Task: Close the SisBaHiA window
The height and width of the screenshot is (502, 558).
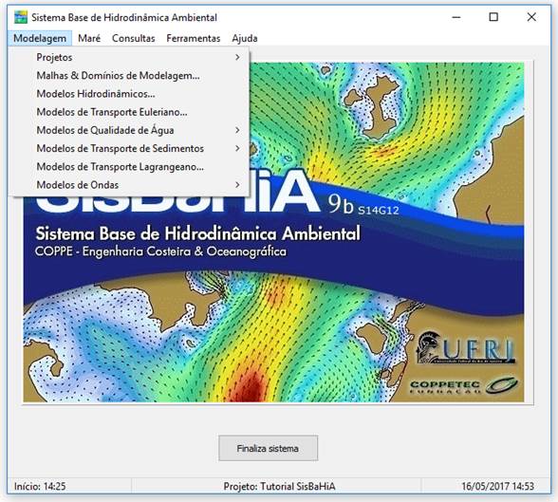Action: click(531, 17)
